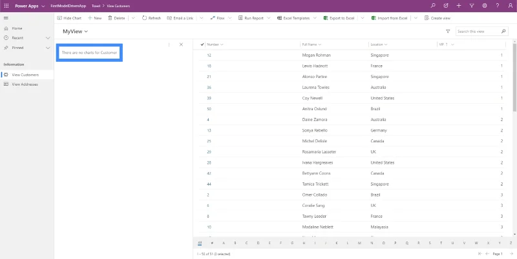Click Email a Link command
This screenshot has width=517, height=259.
(x=180, y=18)
